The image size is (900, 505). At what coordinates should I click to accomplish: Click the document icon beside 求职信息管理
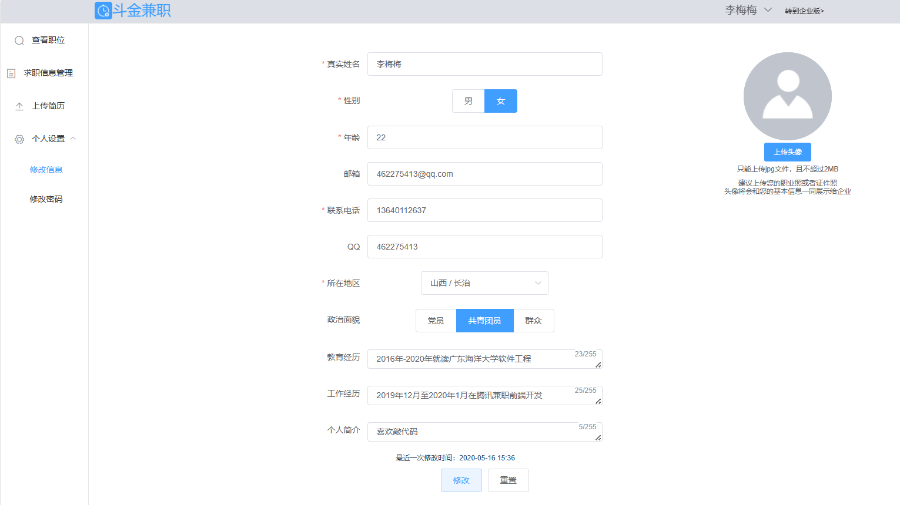coord(11,73)
